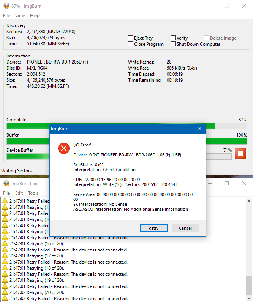Viewport: 253px width, 302px height.
Task: Select log line 'Retrying (17 of 20)...'
Action: tap(38, 256)
